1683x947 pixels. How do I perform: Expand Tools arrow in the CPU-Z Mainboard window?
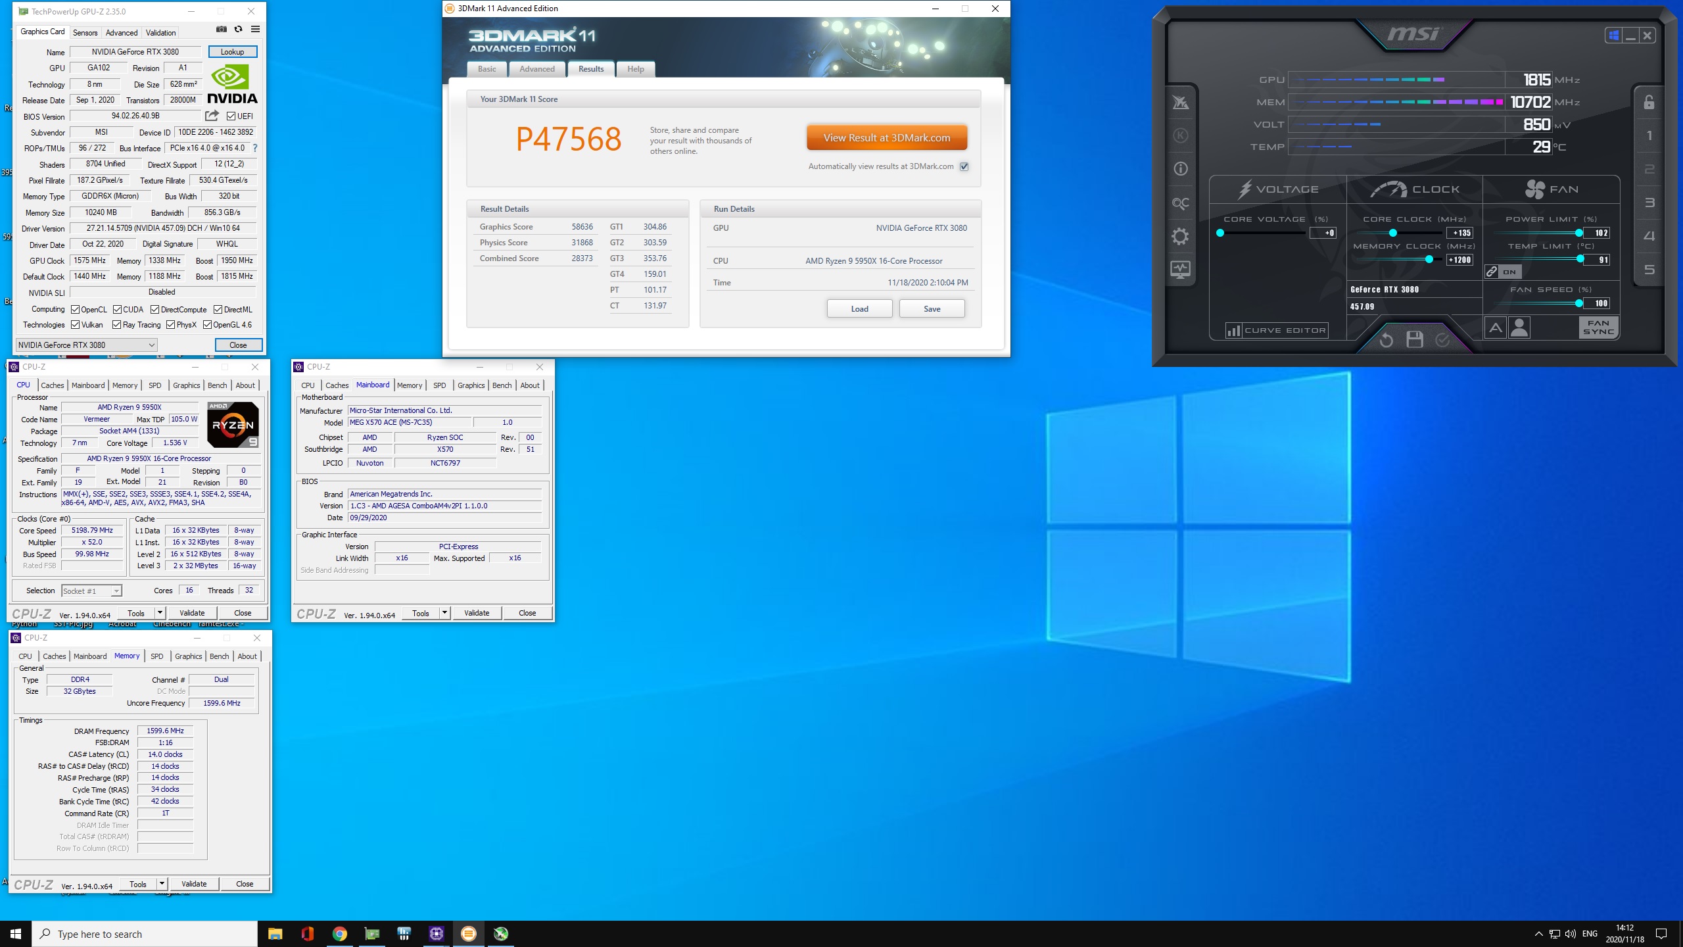pos(444,613)
